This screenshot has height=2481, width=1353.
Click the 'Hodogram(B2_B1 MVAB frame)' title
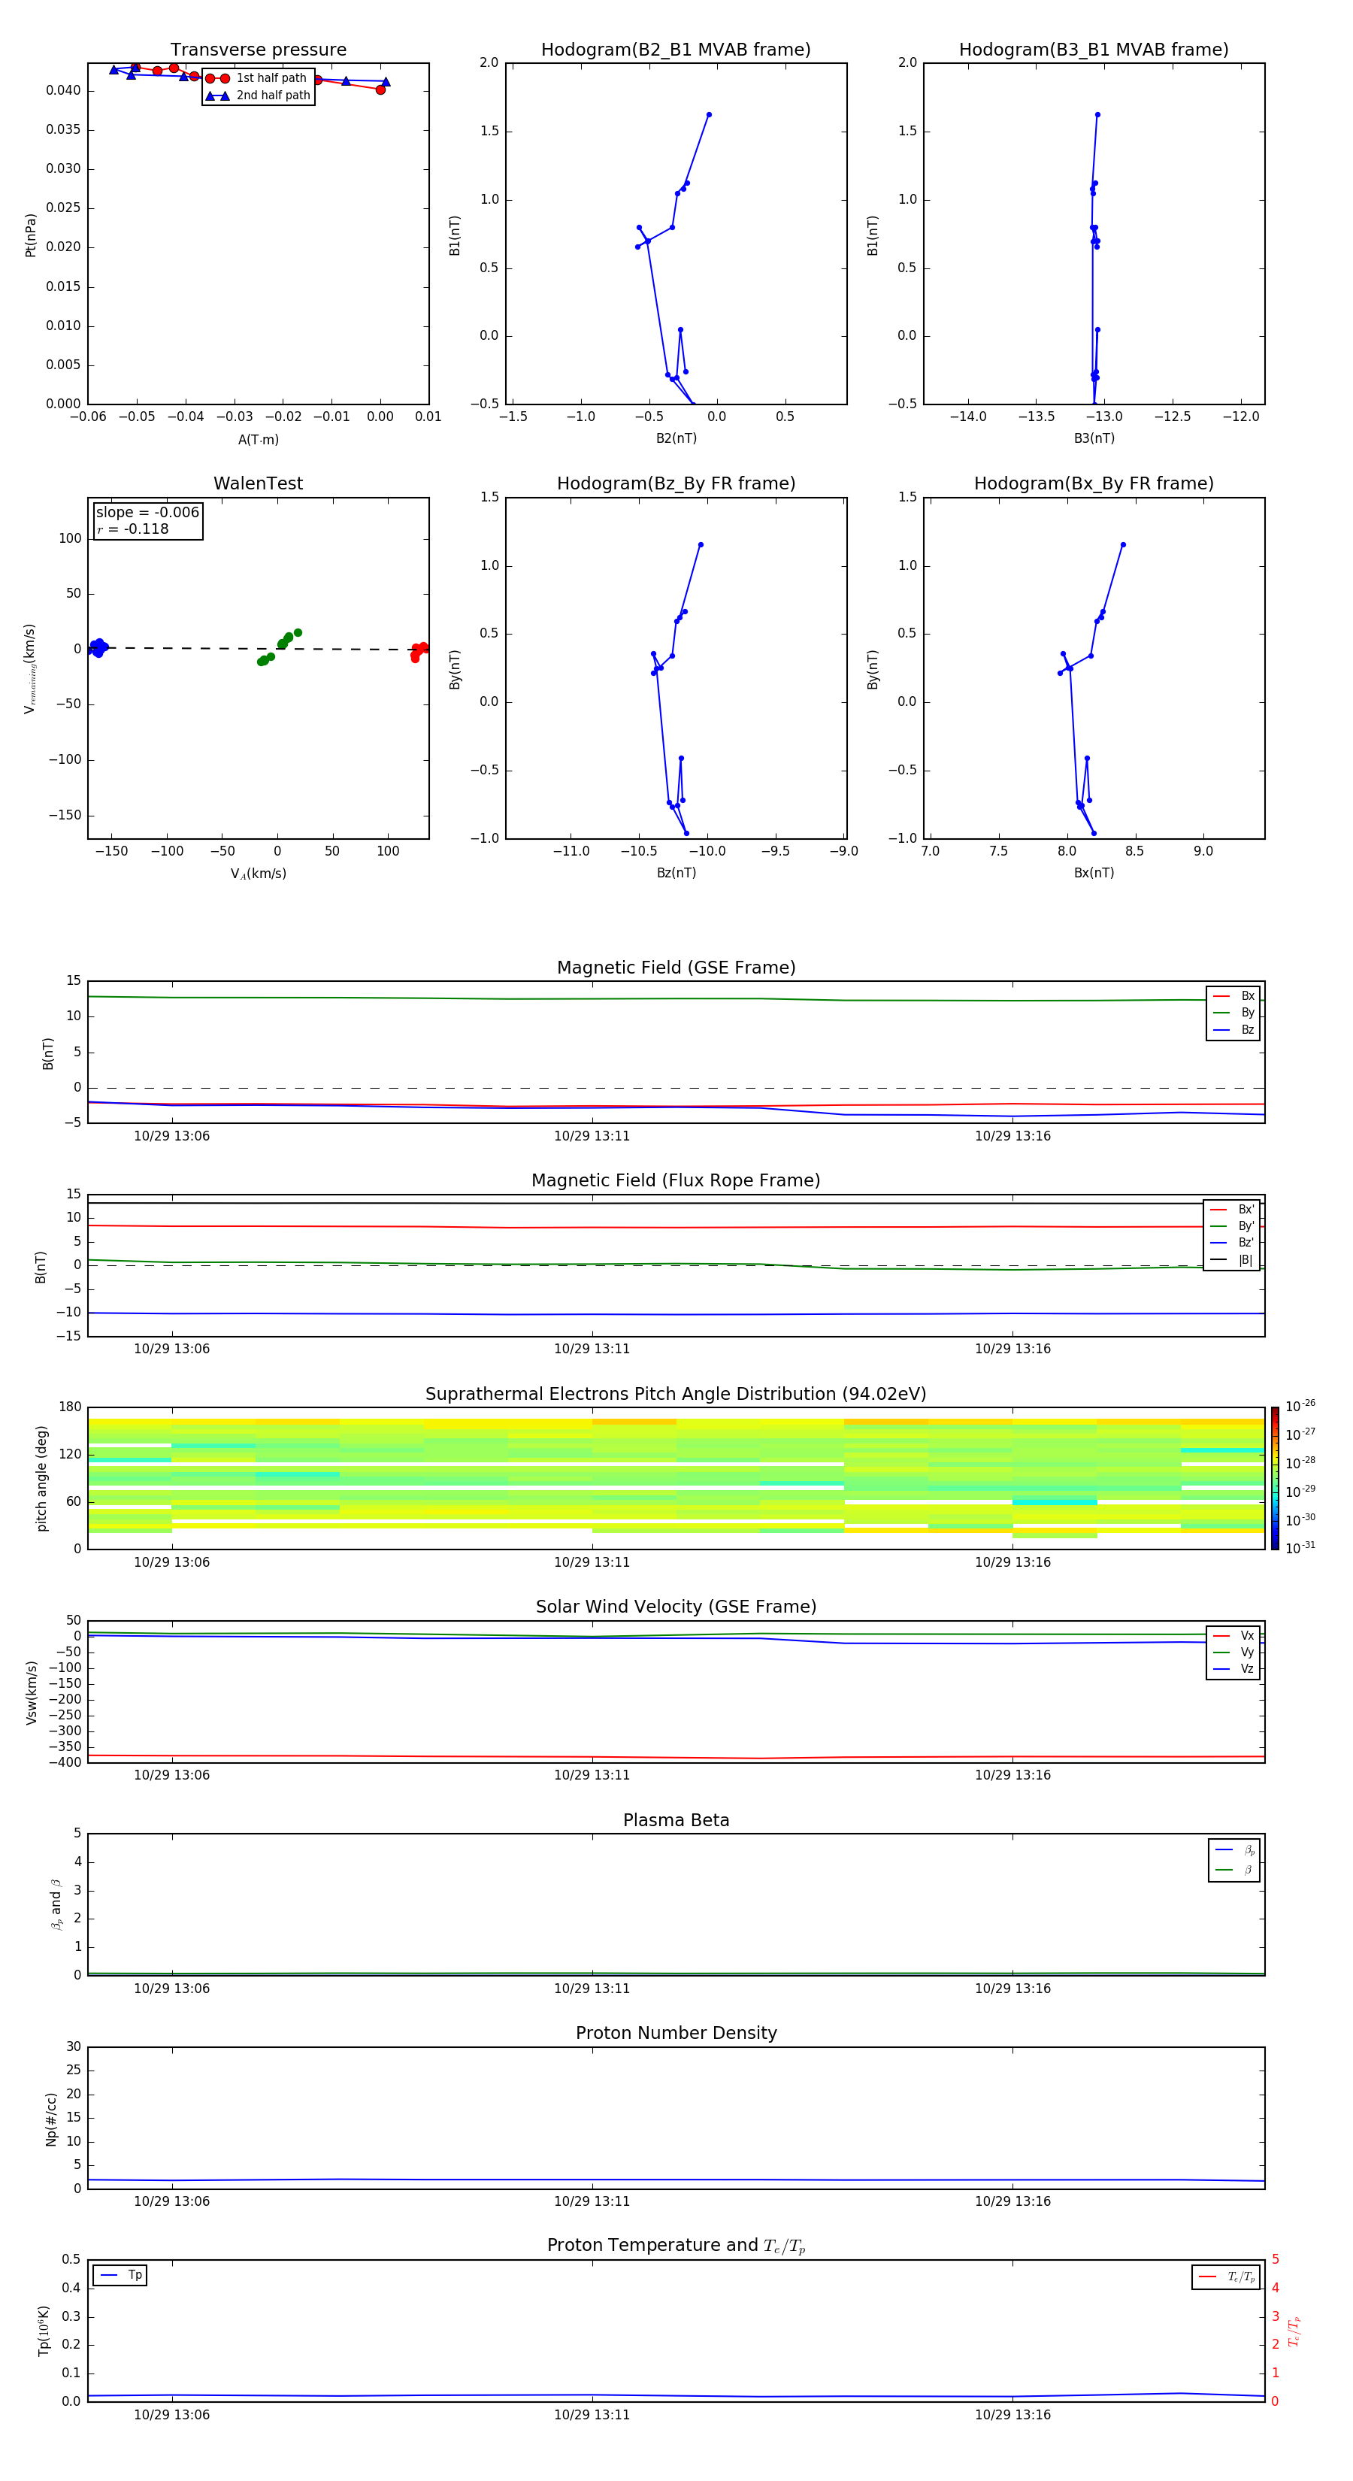tap(676, 50)
